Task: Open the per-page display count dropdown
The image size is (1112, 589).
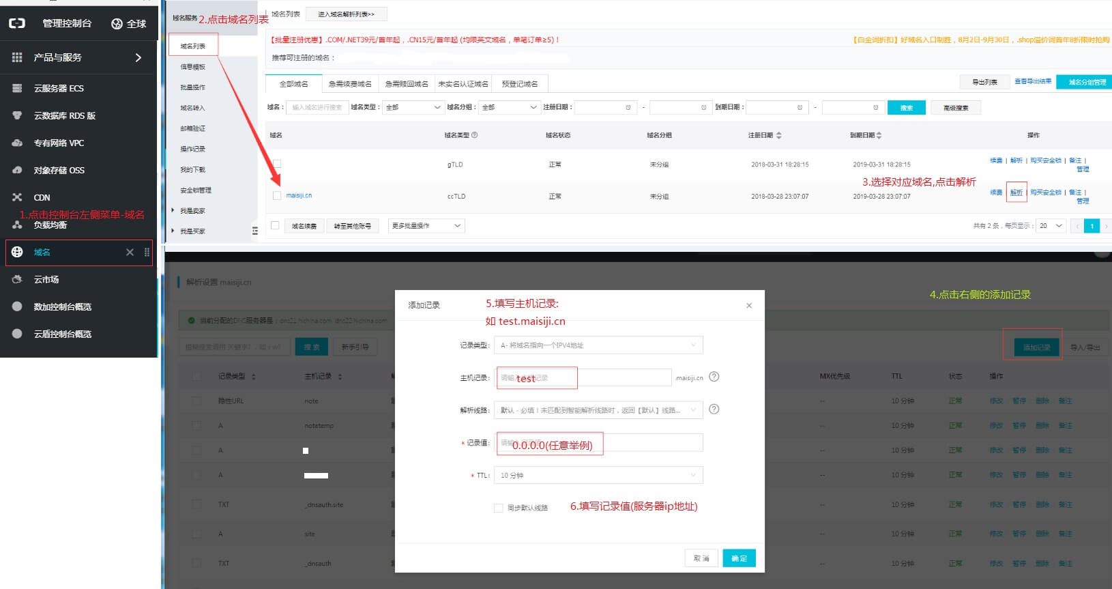Action: click(x=1051, y=226)
